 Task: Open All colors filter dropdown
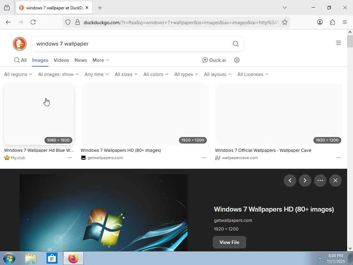156,75
